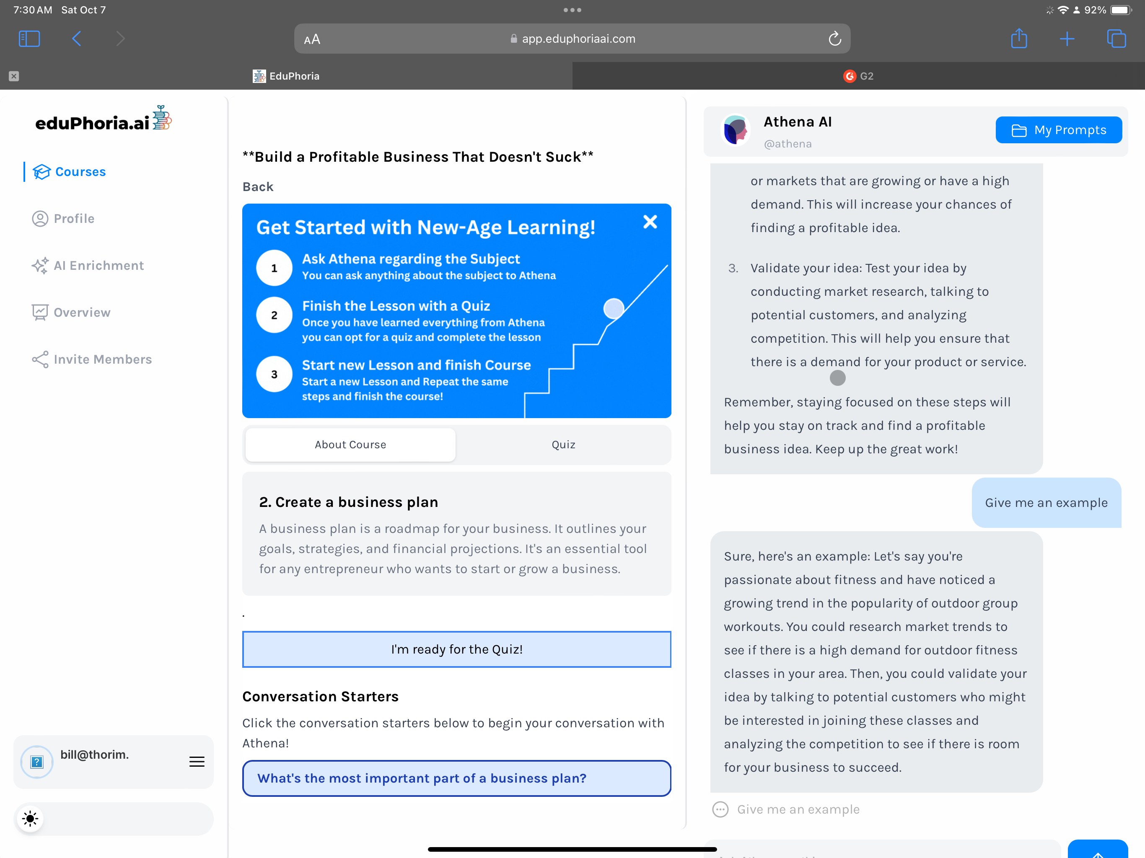Screen dimensions: 1145x858
Task: Toggle Safari sidebar panel icon
Action: [x=29, y=39]
